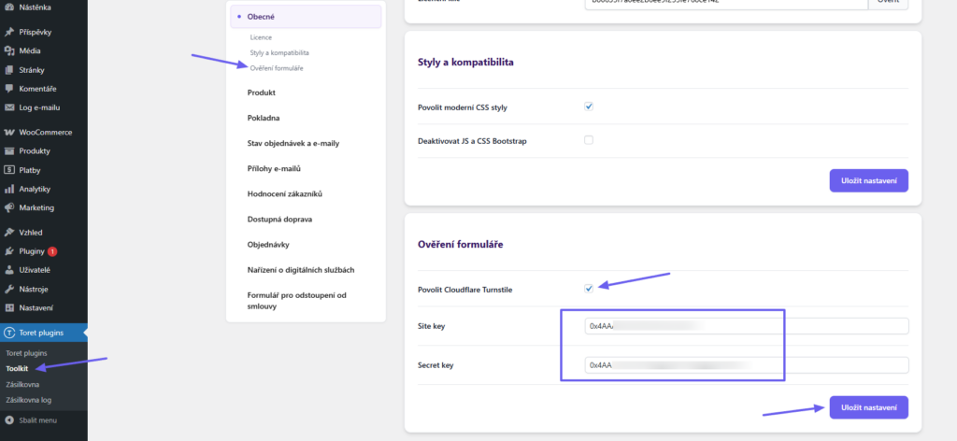Click the Komentáře speech bubble icon

coord(9,89)
